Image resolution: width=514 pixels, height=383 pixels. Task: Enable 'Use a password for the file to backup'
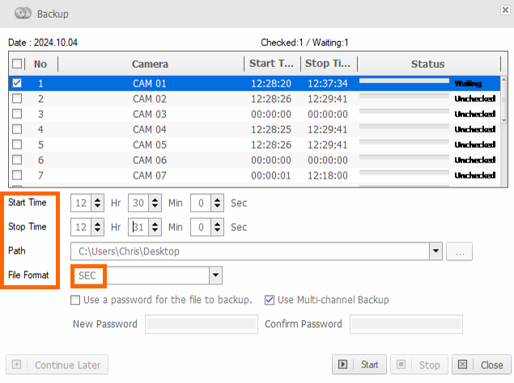coord(75,300)
